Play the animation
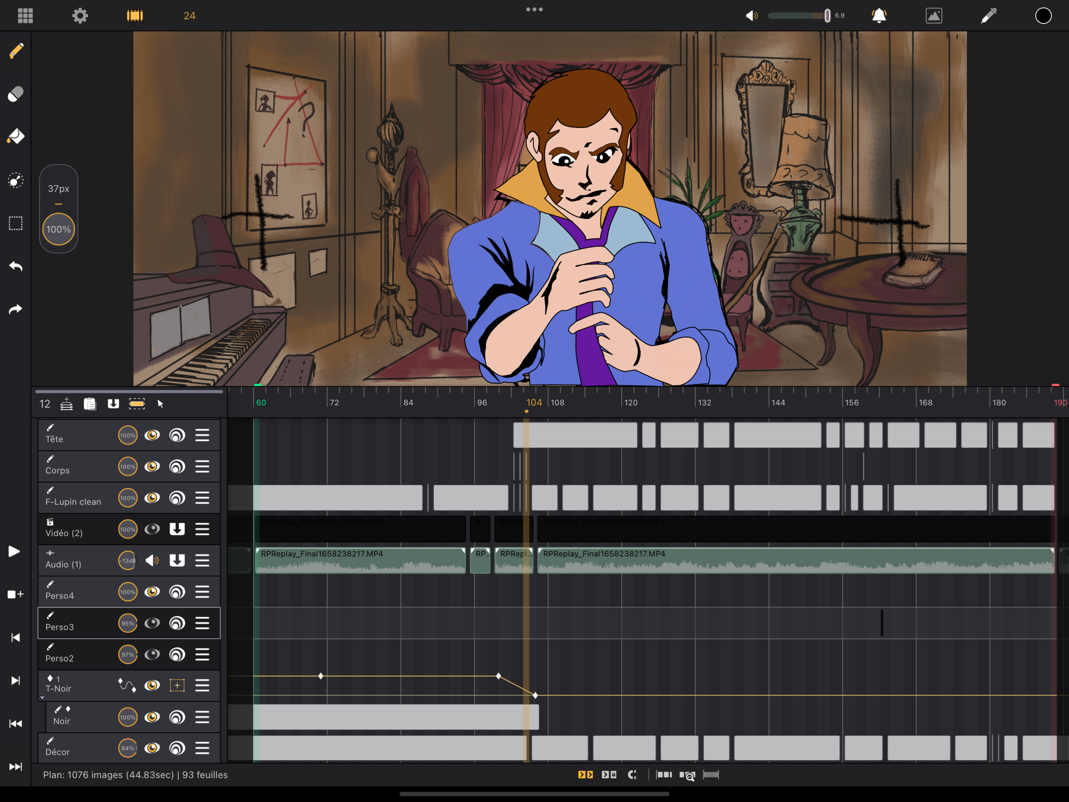 pyautogui.click(x=15, y=552)
